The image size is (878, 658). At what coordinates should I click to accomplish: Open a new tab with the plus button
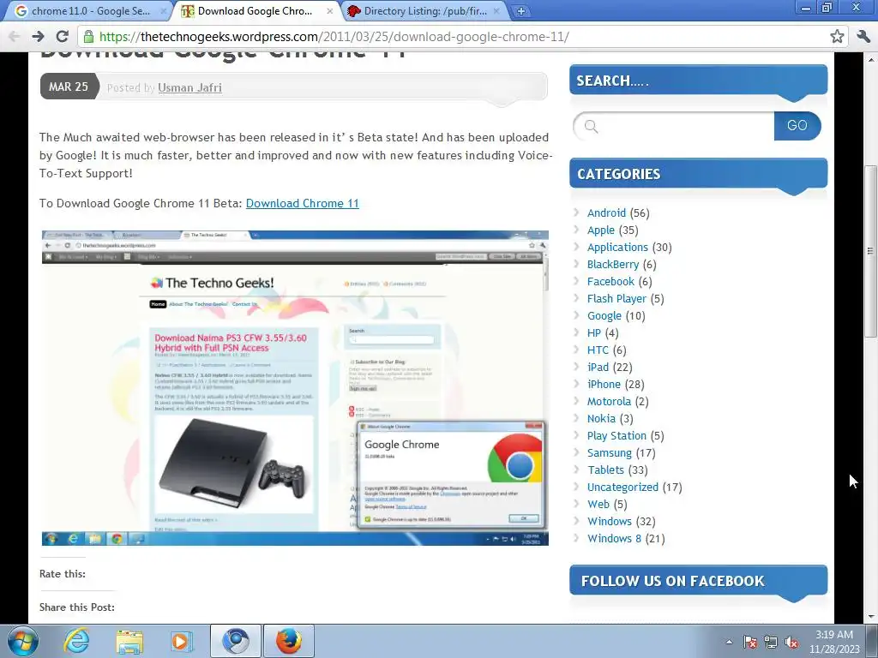520,11
